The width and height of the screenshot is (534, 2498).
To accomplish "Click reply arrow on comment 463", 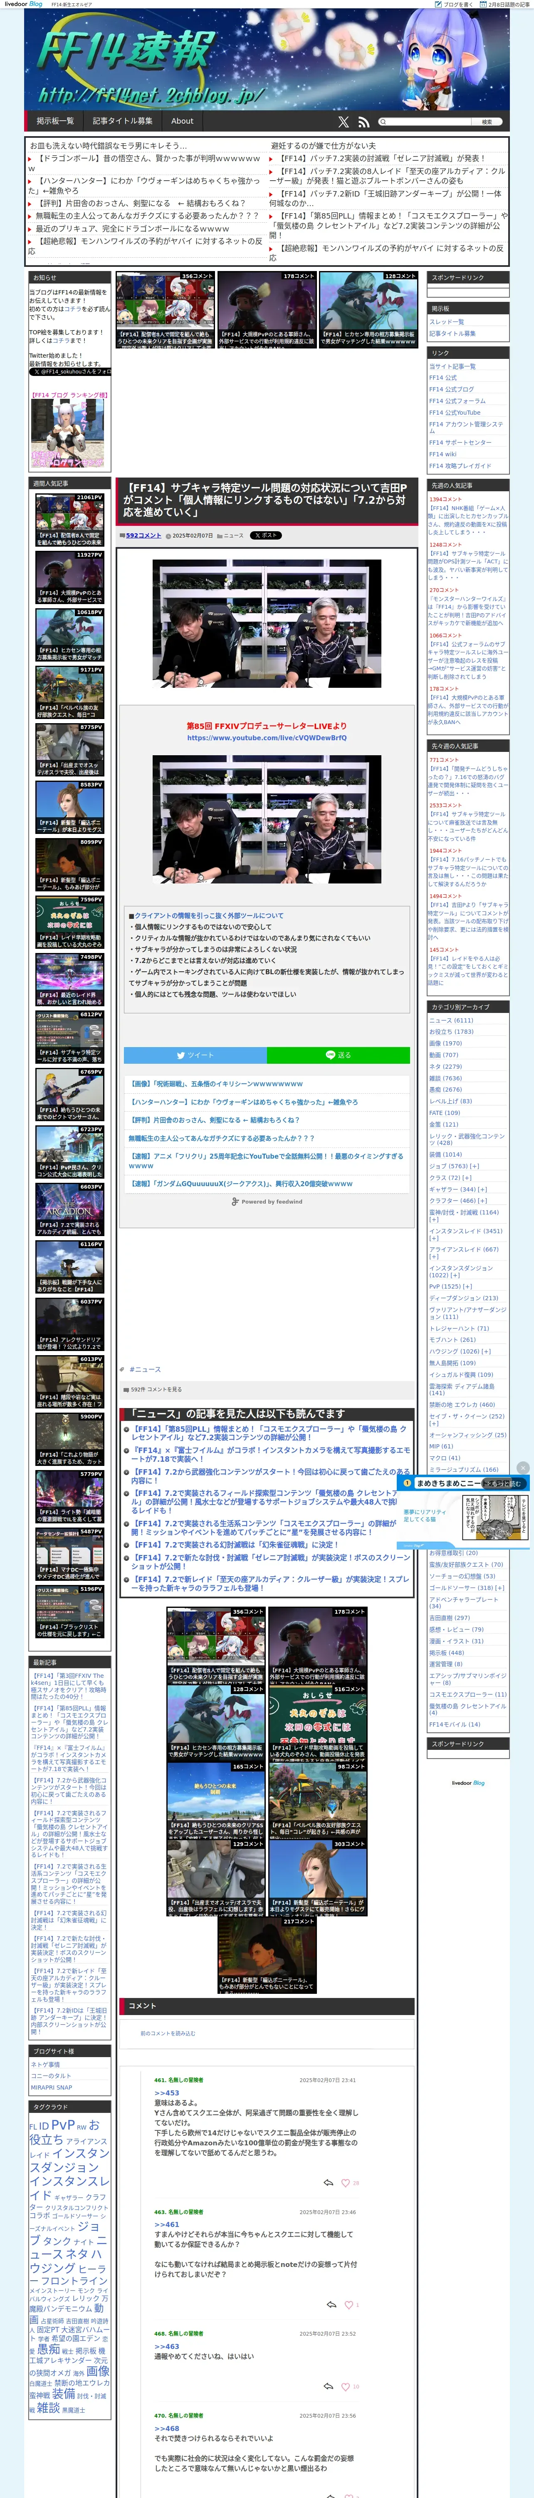I will pos(331,2305).
